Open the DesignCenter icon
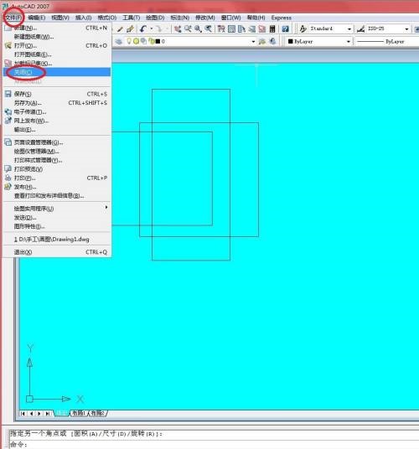 (231, 28)
